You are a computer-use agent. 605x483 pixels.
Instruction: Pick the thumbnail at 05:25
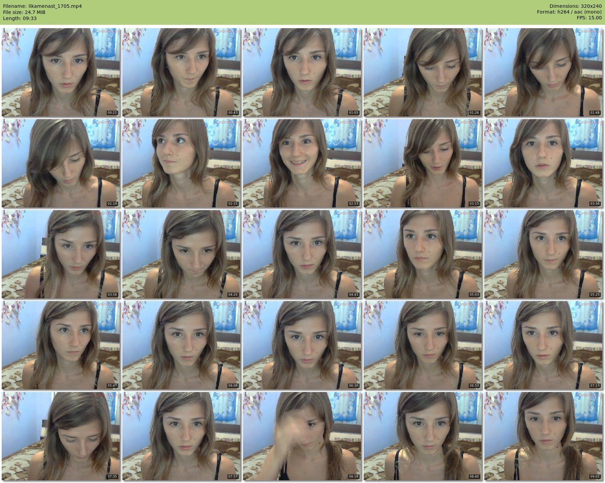pyautogui.click(x=543, y=254)
